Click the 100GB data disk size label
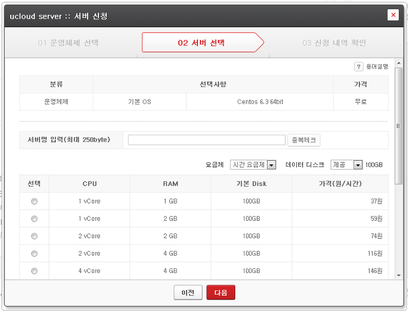The height and width of the screenshot is (312, 408). 374,165
